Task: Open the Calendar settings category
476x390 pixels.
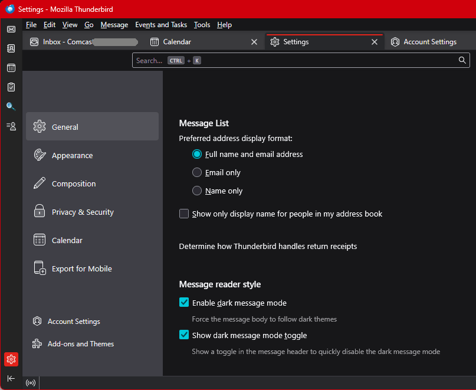Action: 92,240
